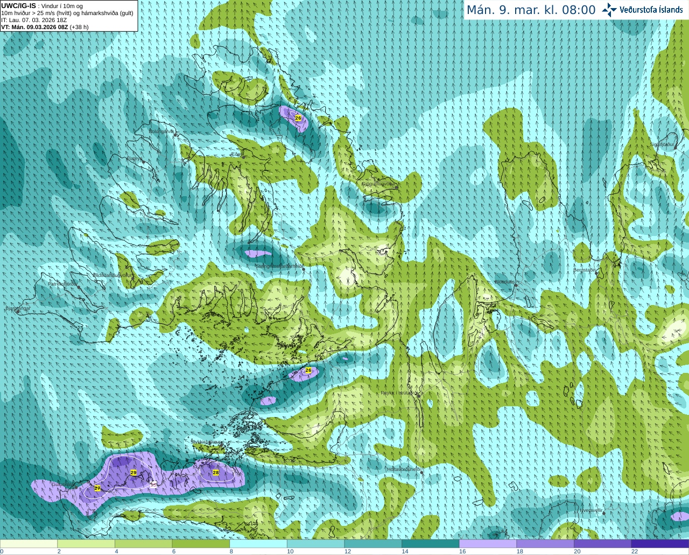Click the Reykir í Hrútafirði station label
Image resolution: width=689 pixels, height=555 pixels.
pos(399,393)
